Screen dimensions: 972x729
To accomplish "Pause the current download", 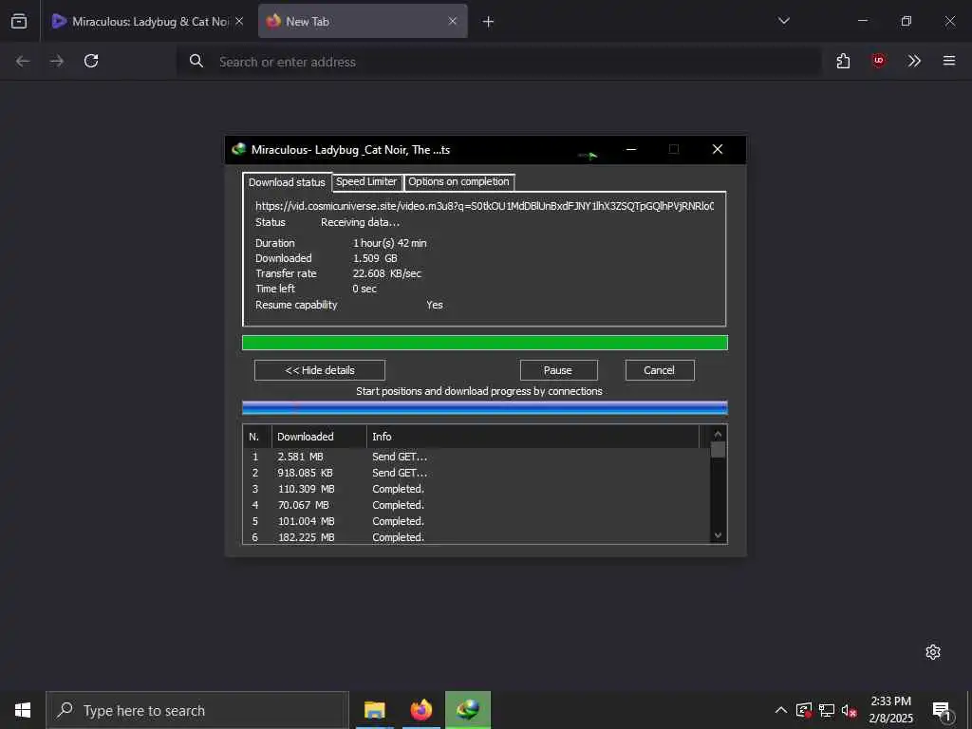I will (558, 370).
